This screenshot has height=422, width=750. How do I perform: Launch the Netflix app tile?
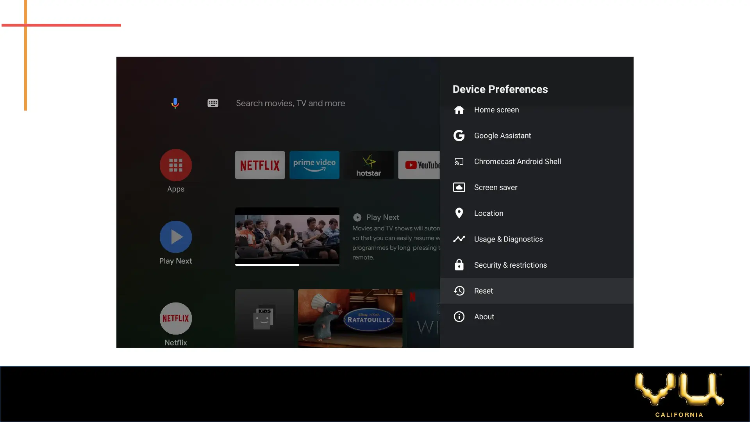260,165
